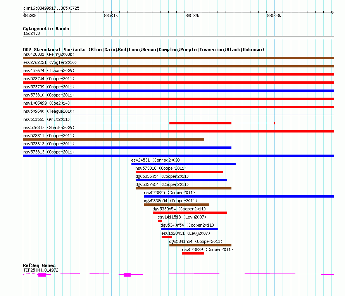The image size is (345, 296).
Task: Click the nsv573816 red loss bar
Action: click(x=179, y=172)
